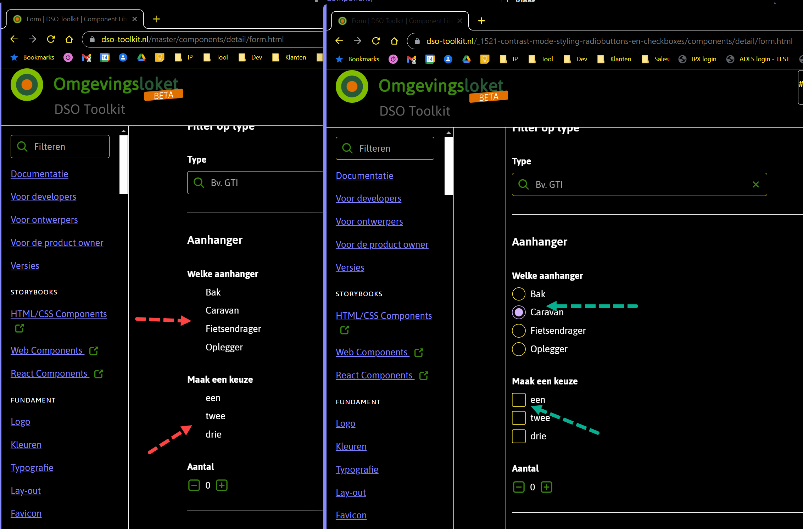The image size is (803, 529).
Task: Check the "drie" checkbox
Action: pyautogui.click(x=518, y=436)
